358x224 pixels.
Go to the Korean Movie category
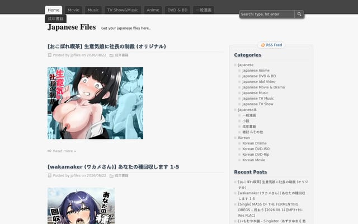tap(253, 160)
